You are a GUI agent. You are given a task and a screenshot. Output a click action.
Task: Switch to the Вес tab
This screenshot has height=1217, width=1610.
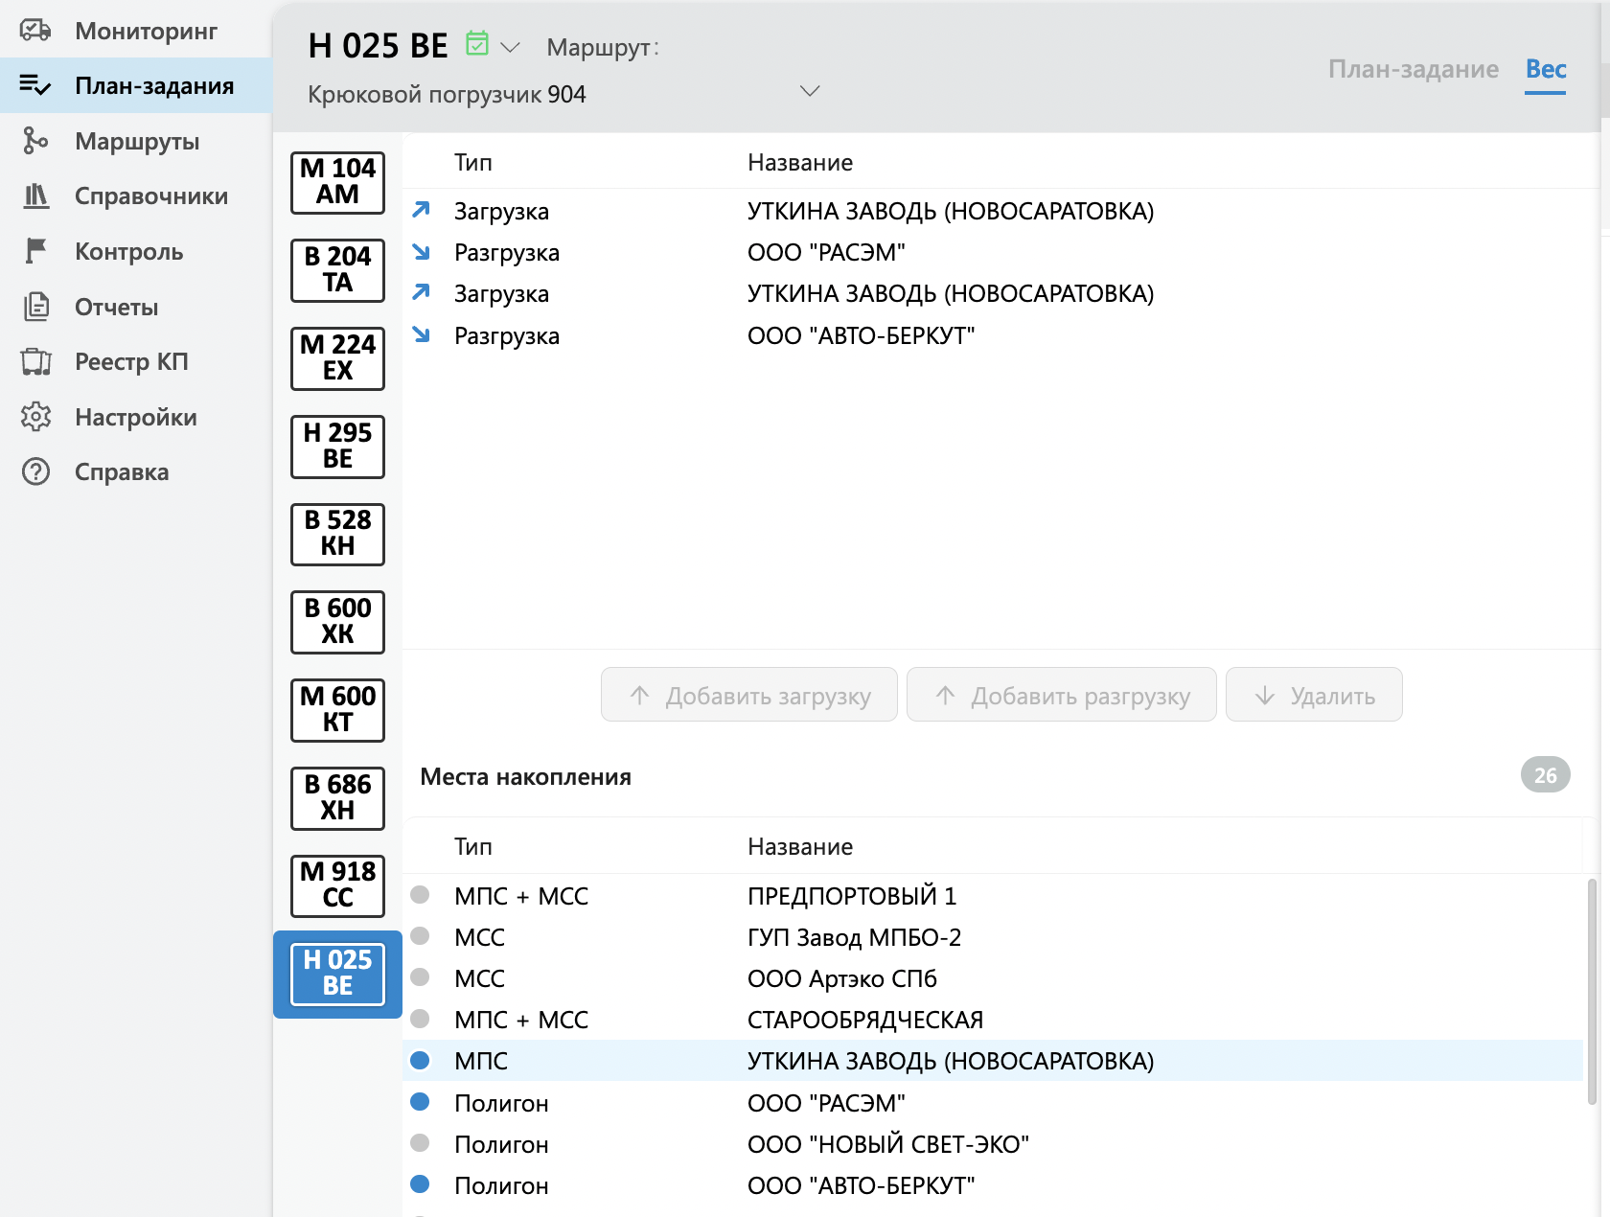click(x=1545, y=70)
